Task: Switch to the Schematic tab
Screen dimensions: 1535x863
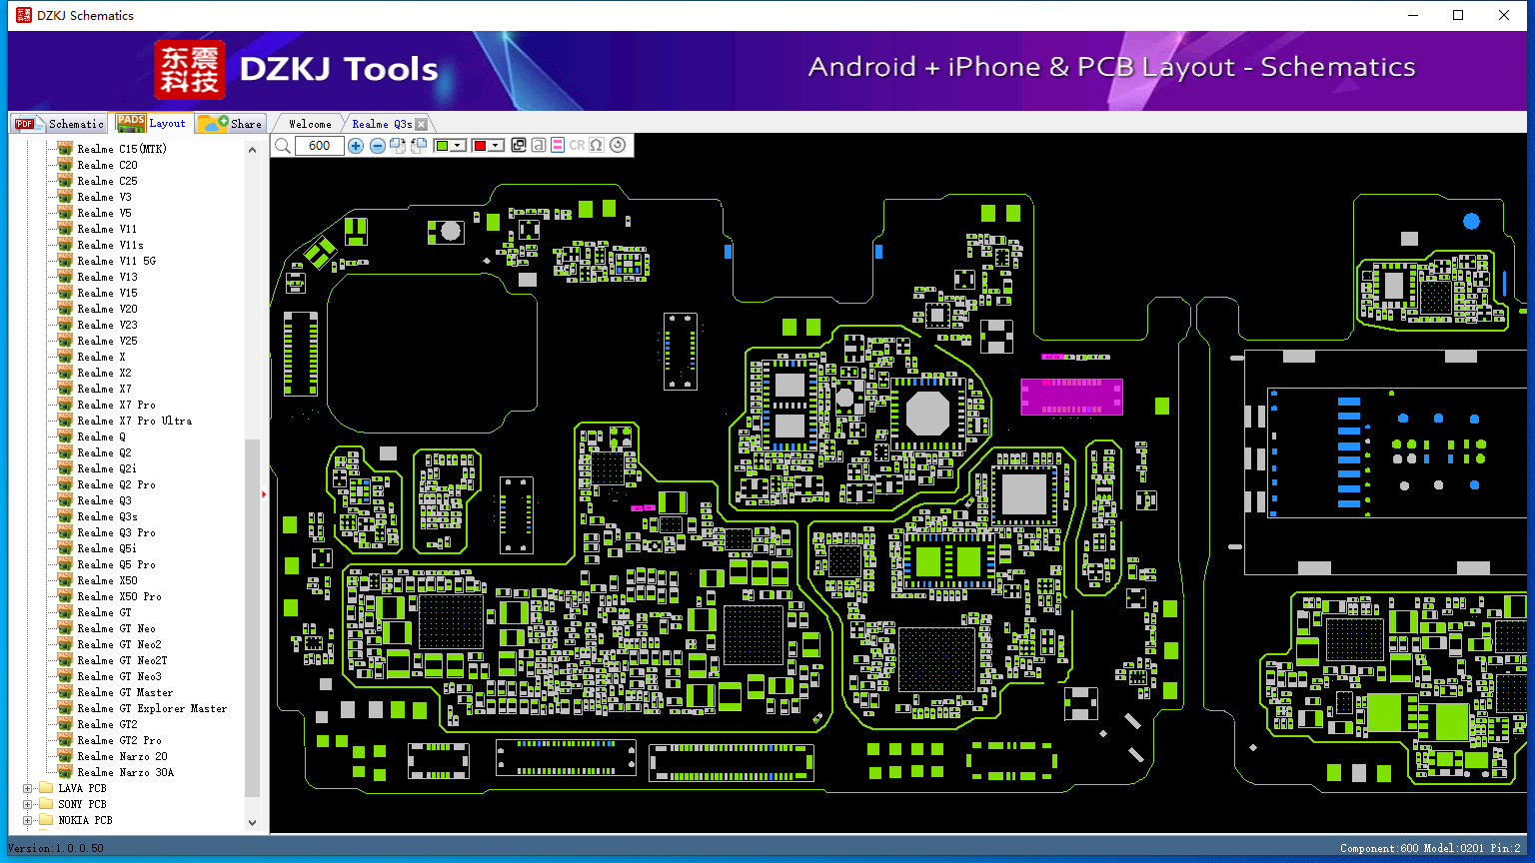Action: pyautogui.click(x=60, y=123)
